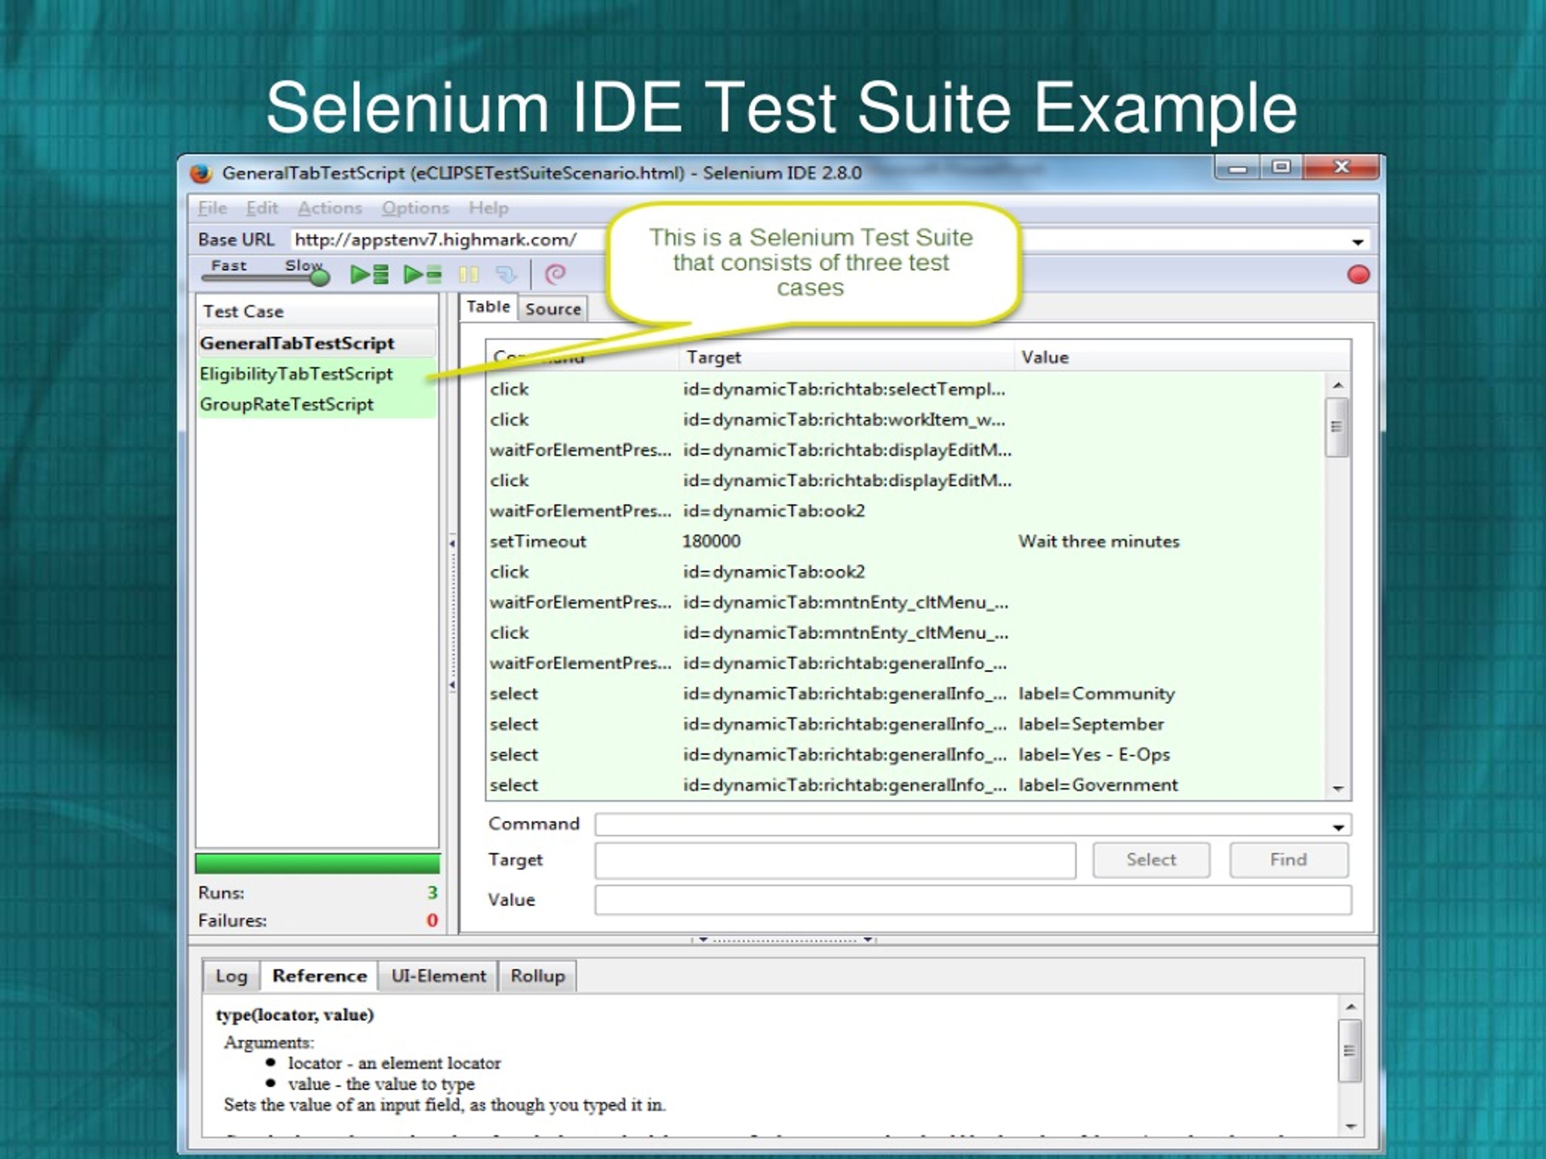The image size is (1546, 1159).
Task: Select the row with label=Community
Action: [905, 694]
